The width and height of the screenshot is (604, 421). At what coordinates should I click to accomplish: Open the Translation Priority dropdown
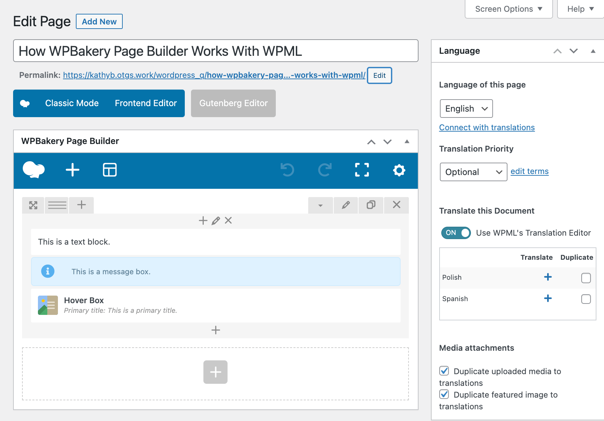(x=473, y=172)
